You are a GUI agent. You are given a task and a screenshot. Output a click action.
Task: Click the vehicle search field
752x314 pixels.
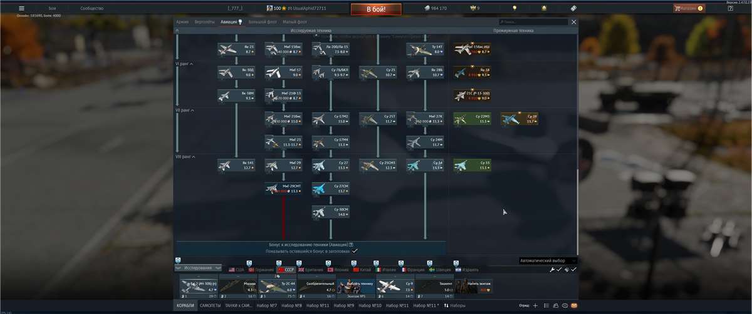click(x=533, y=22)
